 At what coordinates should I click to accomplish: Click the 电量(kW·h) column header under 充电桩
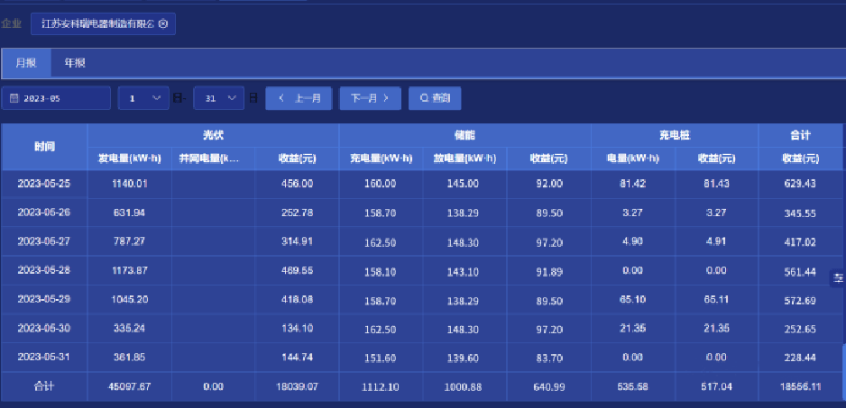(x=633, y=159)
